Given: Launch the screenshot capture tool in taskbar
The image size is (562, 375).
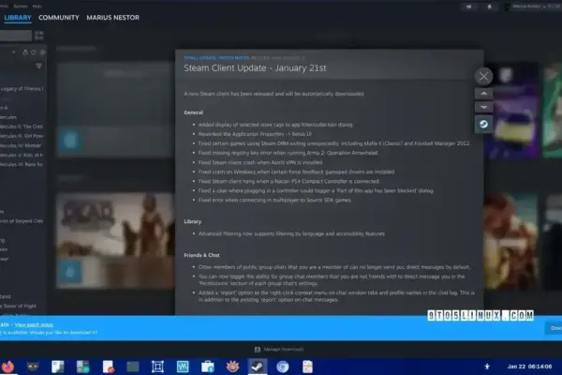Looking at the screenshot, I should coord(157,367).
